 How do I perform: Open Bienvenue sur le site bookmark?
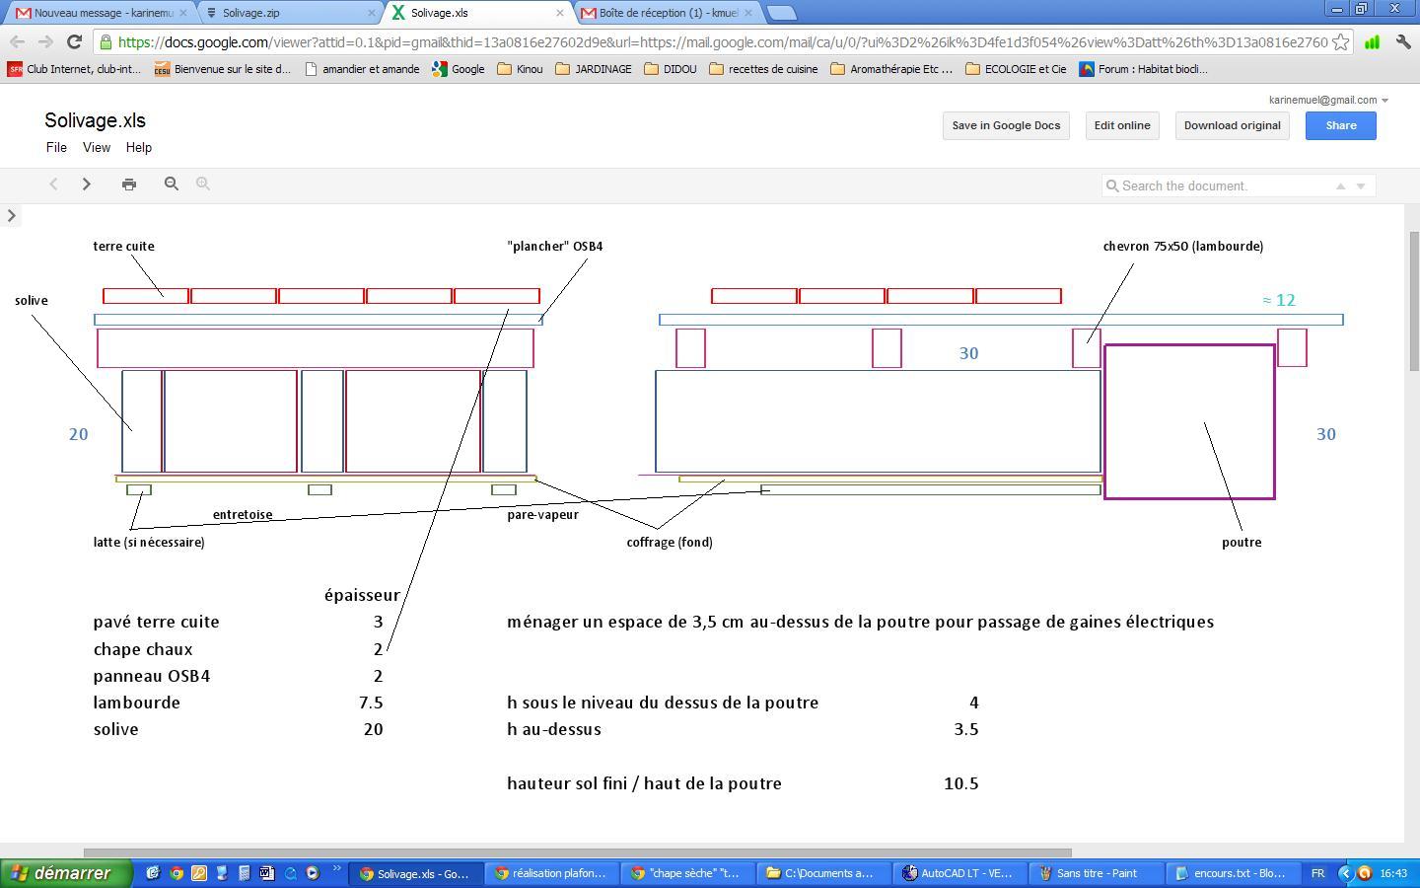coord(224,69)
